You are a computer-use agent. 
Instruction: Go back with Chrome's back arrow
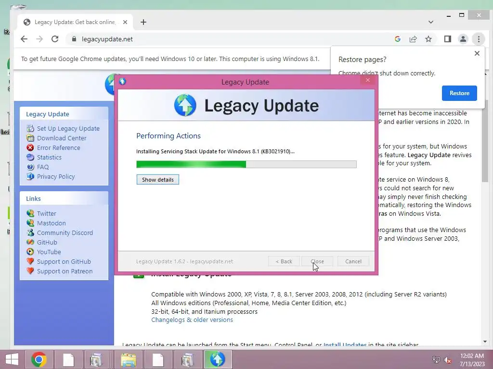tap(24, 39)
